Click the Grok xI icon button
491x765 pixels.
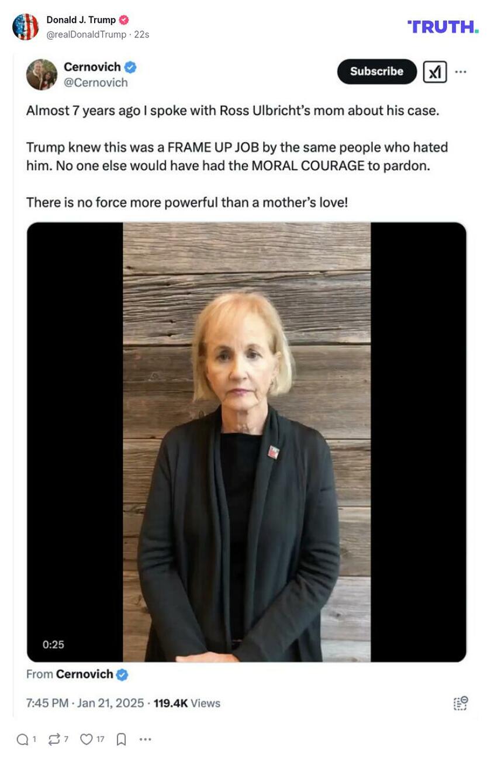click(435, 71)
